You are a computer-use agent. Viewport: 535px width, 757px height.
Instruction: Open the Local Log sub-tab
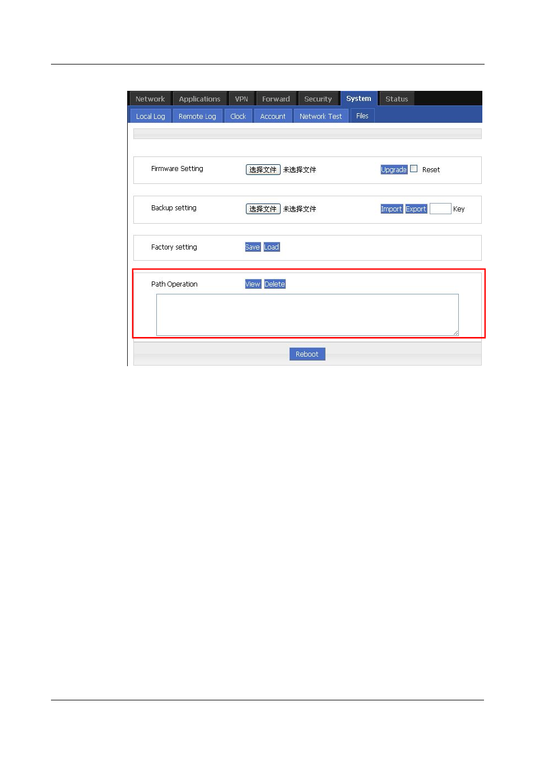(x=151, y=116)
